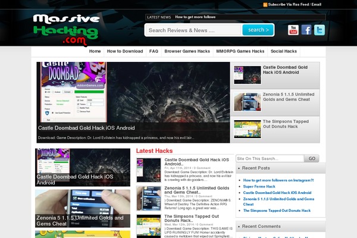Open Social Hacks menu item
The height and width of the screenshot is (238, 357).
point(284,51)
